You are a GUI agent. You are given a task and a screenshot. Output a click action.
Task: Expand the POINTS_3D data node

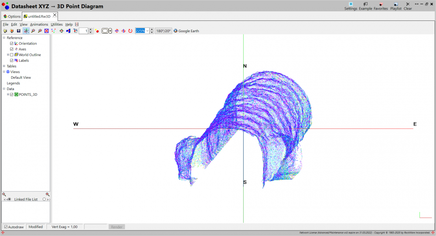click(8, 94)
